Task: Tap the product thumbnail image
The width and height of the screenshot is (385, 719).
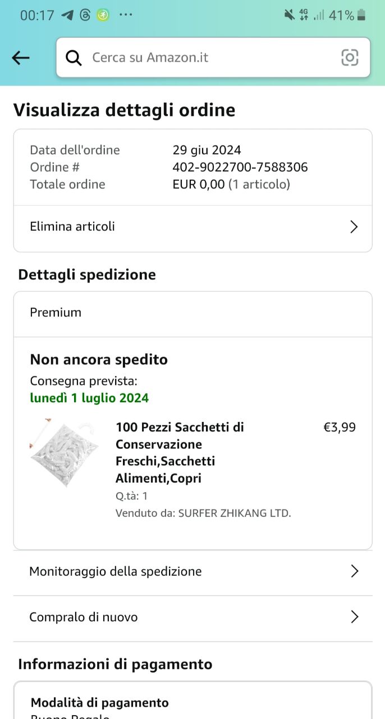Action: [x=64, y=452]
